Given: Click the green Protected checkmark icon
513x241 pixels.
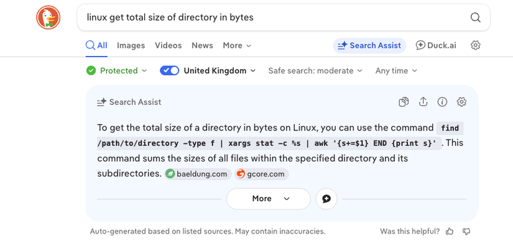Looking at the screenshot, I should (x=91, y=71).
